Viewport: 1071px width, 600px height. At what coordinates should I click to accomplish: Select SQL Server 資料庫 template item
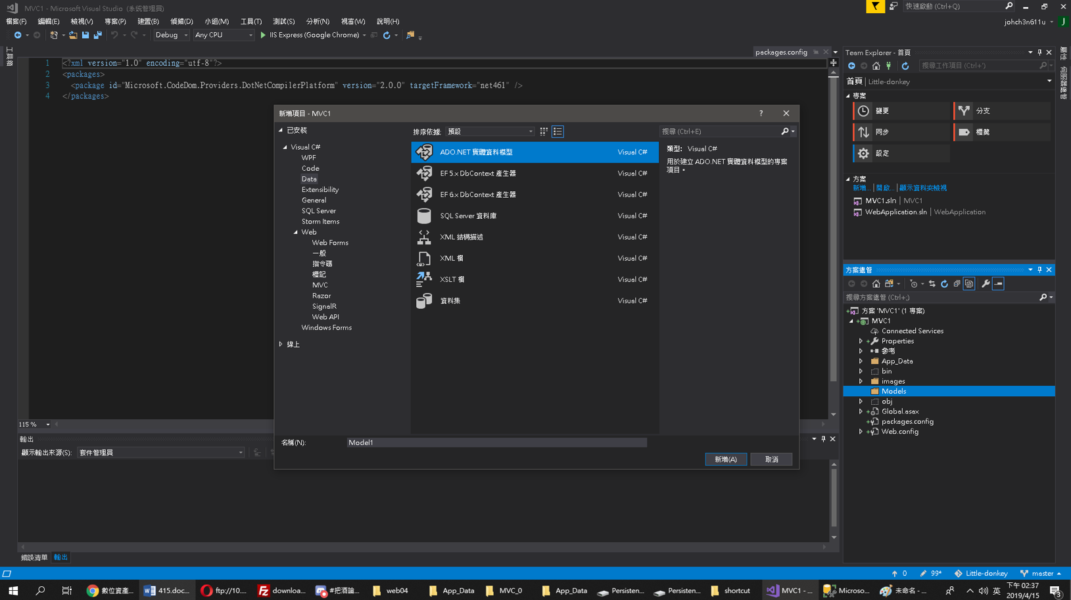(535, 216)
